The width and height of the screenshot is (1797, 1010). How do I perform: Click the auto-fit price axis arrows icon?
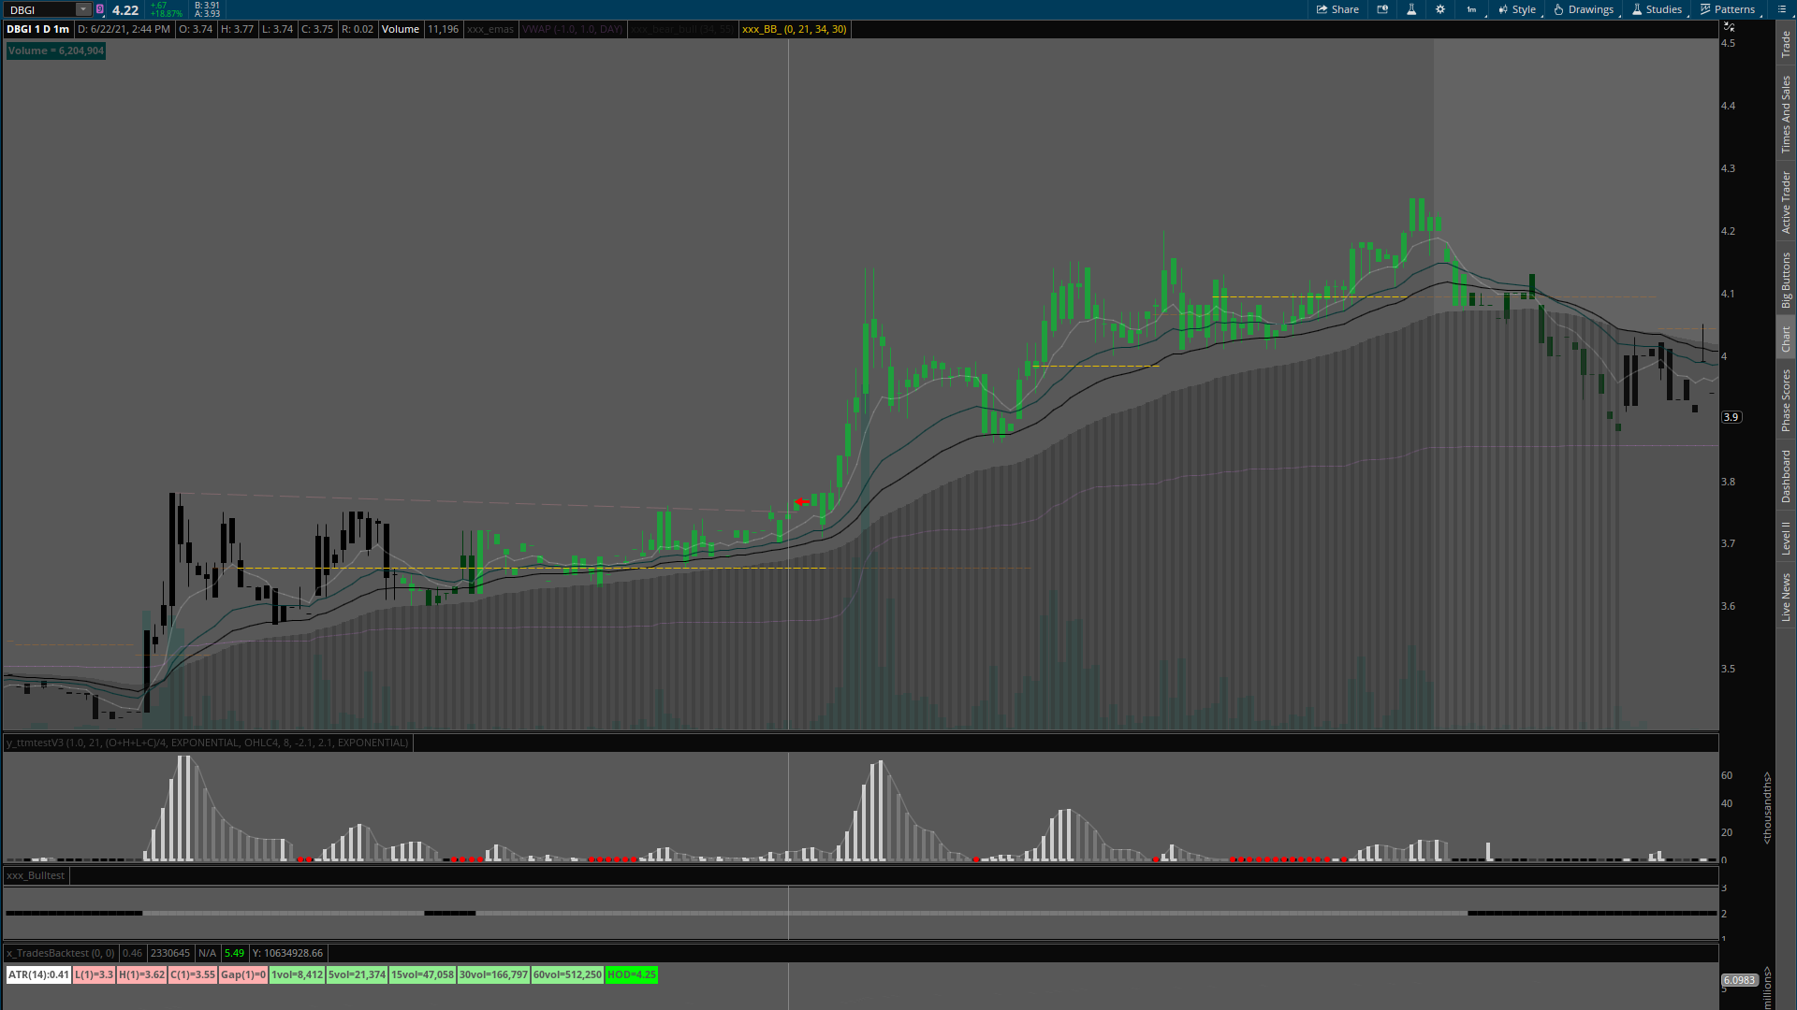point(1730,27)
